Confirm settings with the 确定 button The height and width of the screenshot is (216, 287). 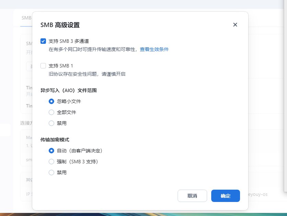(226, 196)
